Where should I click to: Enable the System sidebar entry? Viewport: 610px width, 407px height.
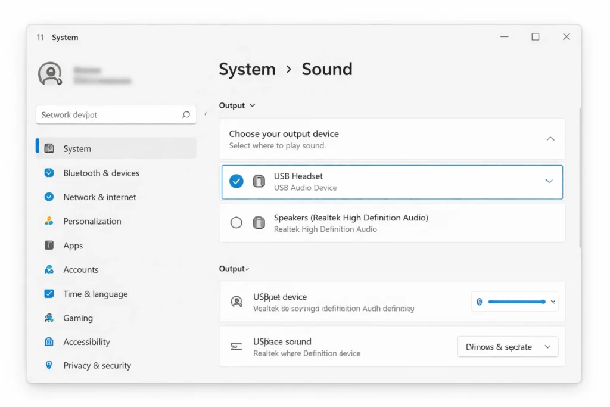click(x=77, y=148)
